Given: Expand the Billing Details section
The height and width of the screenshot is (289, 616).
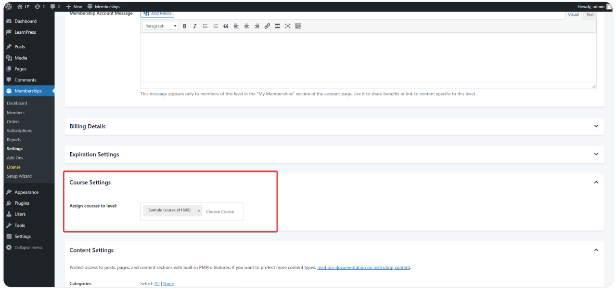Looking at the screenshot, I should [596, 126].
